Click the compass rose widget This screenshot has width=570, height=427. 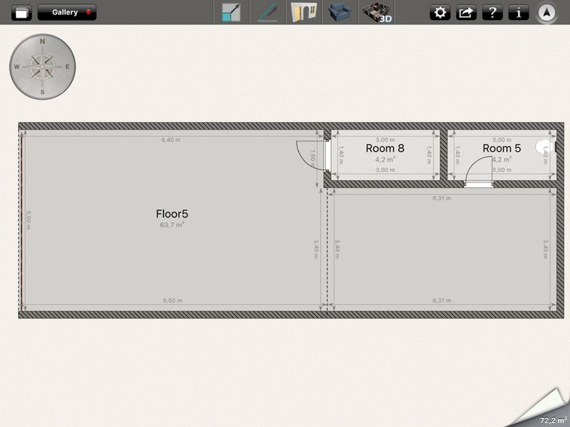coord(42,67)
